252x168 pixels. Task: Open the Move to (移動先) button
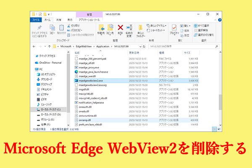[101, 30]
